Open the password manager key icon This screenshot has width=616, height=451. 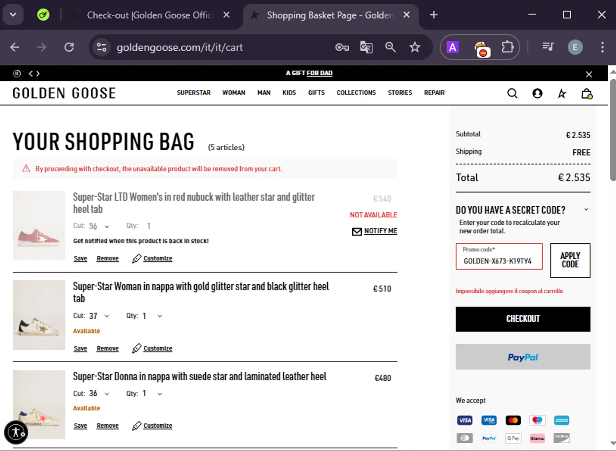342,47
